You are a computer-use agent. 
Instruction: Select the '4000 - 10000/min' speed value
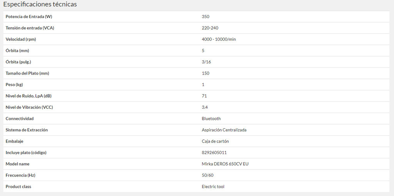219,39
